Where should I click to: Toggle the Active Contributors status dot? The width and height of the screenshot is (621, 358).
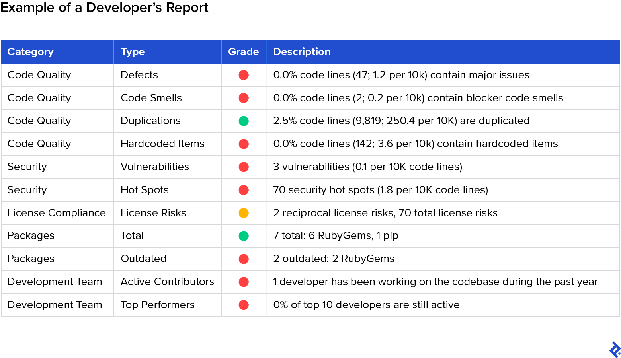pyautogui.click(x=243, y=282)
